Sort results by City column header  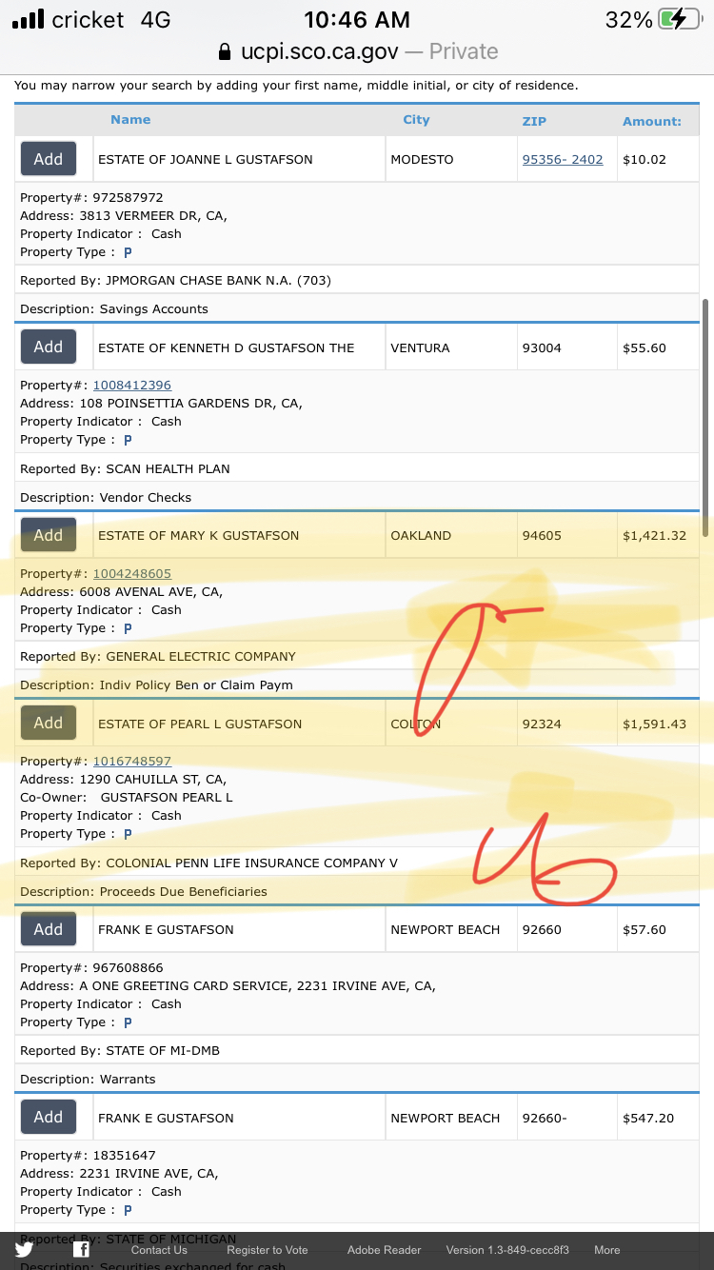pyautogui.click(x=416, y=119)
